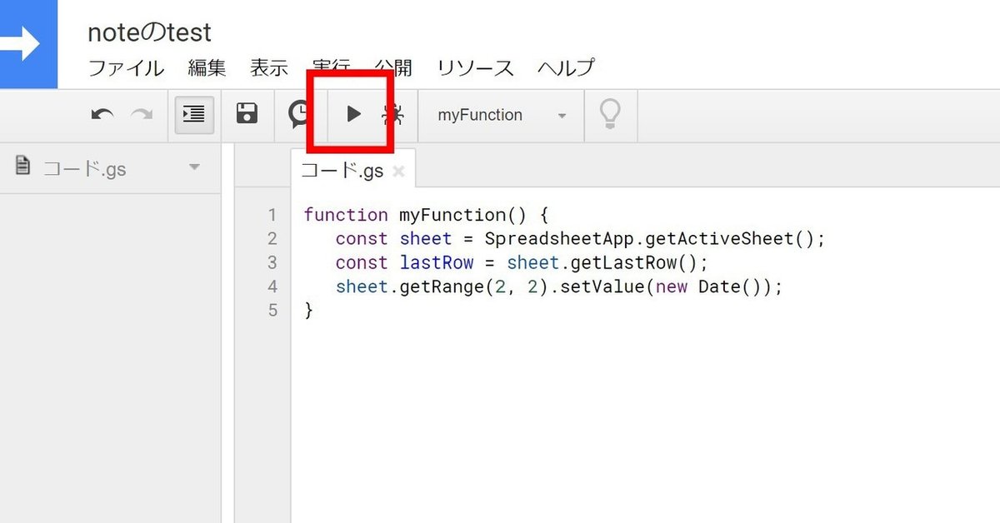Open the project triggers clock icon
The width and height of the screenshot is (1000, 523).
click(x=299, y=114)
